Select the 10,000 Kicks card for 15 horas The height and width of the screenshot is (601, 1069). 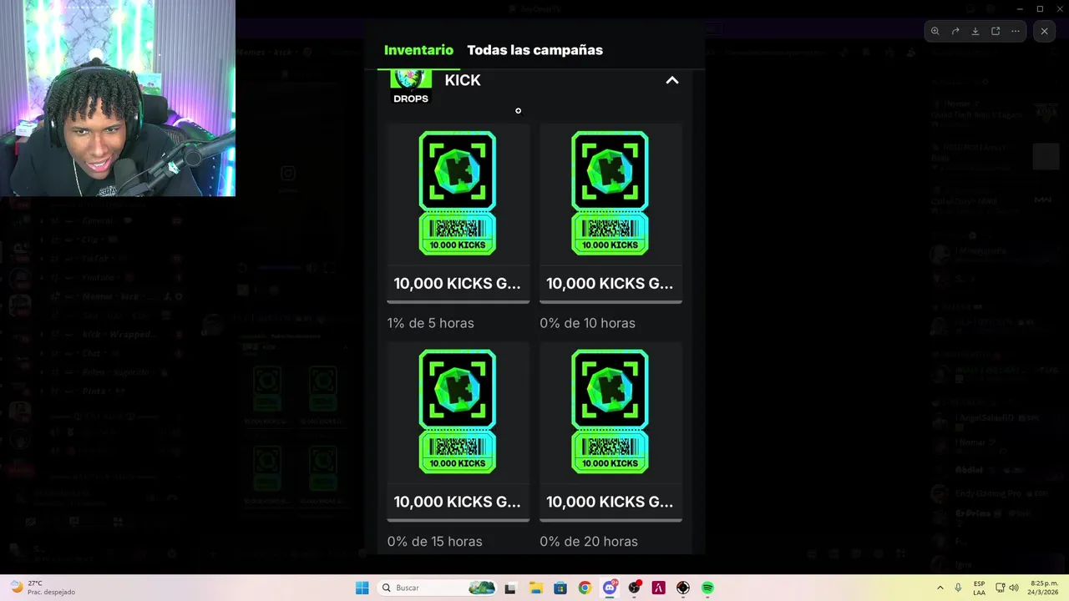click(458, 432)
